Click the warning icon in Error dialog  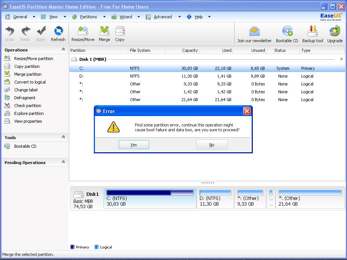113,127
